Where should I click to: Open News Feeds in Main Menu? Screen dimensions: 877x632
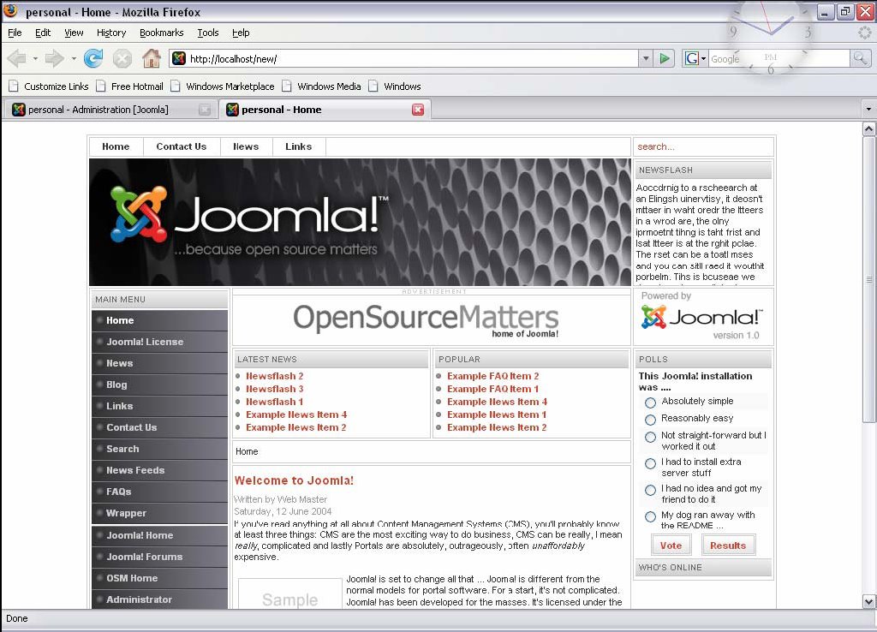(159, 470)
